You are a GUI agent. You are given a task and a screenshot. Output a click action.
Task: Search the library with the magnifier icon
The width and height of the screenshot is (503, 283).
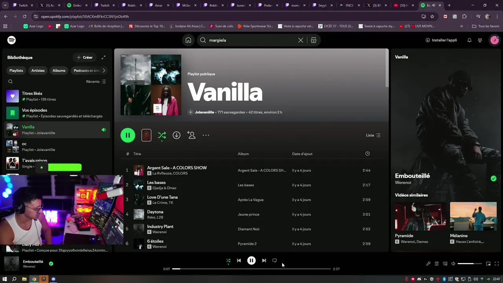(x=11, y=82)
